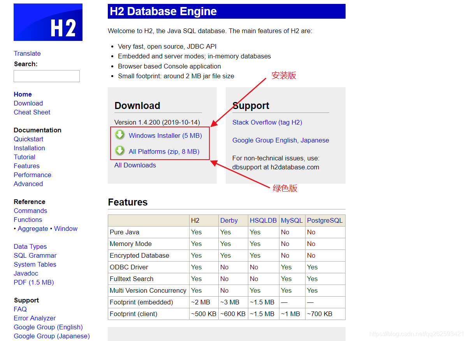Open Window functions link

[66, 229]
